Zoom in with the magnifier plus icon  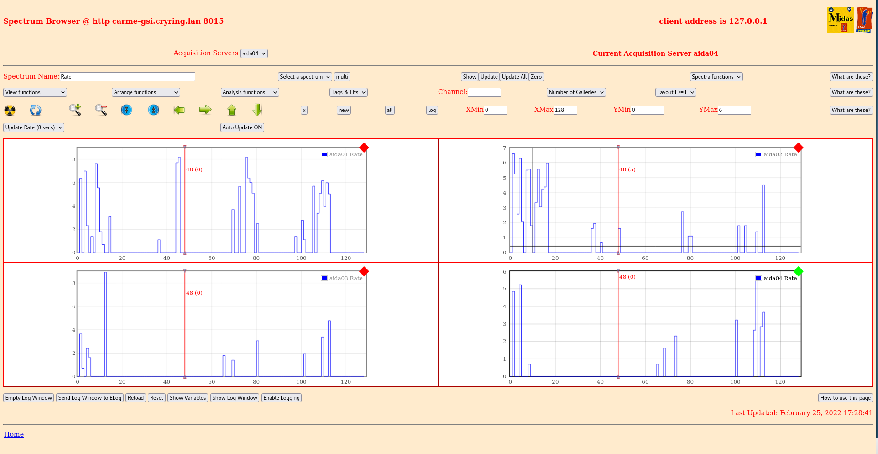pyautogui.click(x=75, y=110)
